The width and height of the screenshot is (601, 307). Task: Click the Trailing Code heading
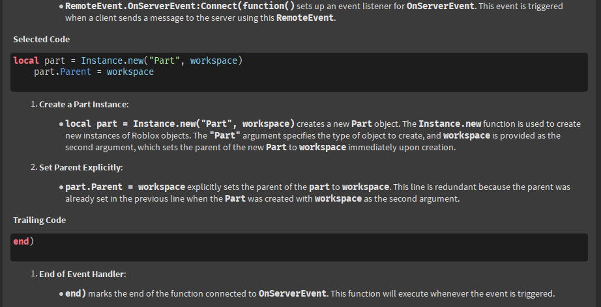click(39, 220)
